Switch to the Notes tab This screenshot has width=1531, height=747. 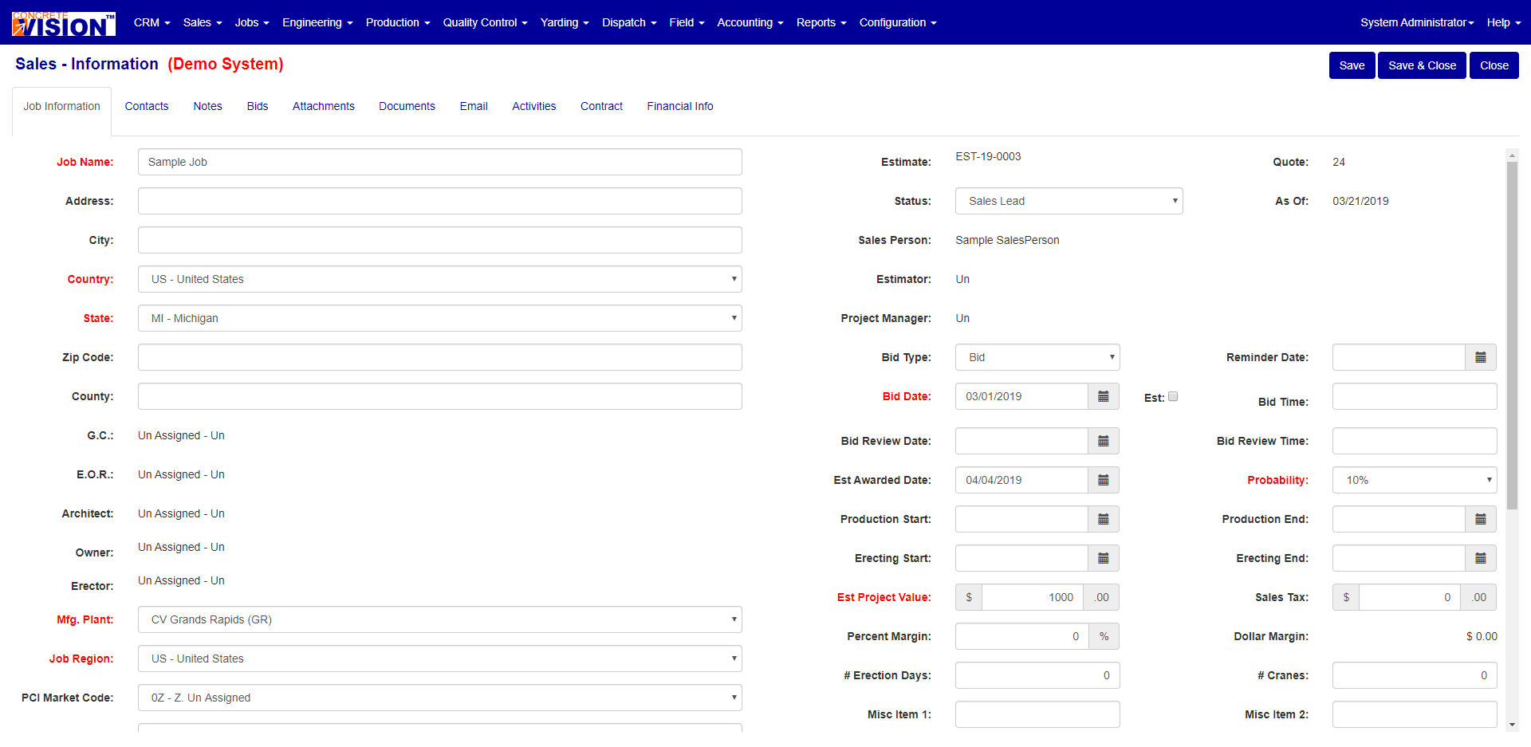click(x=207, y=106)
